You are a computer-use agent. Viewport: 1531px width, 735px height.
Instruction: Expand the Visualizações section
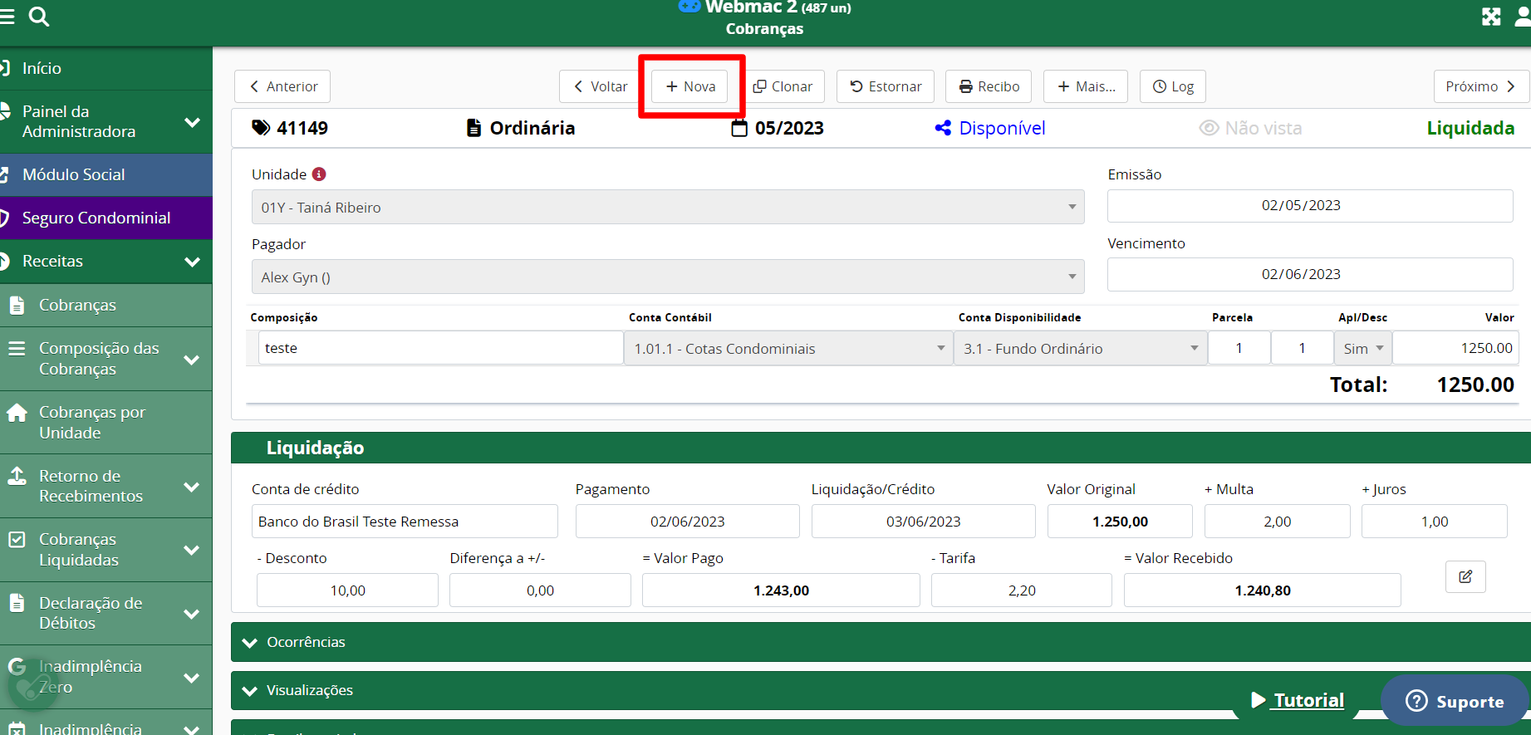(x=309, y=690)
